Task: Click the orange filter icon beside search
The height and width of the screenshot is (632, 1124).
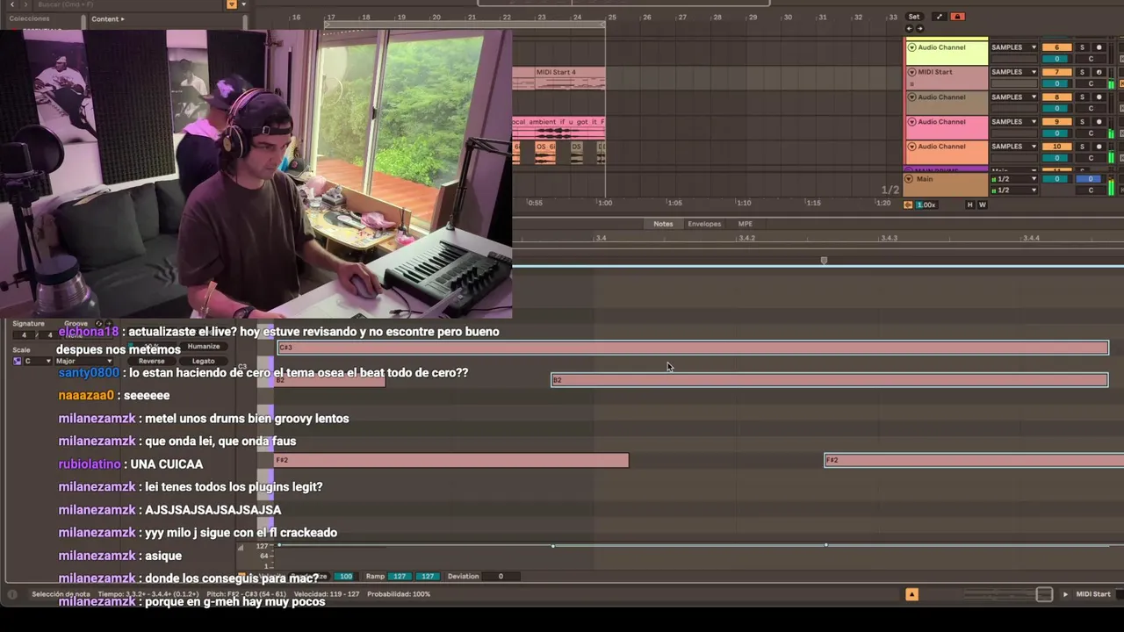Action: click(232, 4)
